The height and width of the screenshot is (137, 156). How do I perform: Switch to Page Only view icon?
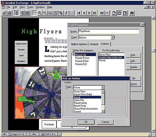pos(17,13)
